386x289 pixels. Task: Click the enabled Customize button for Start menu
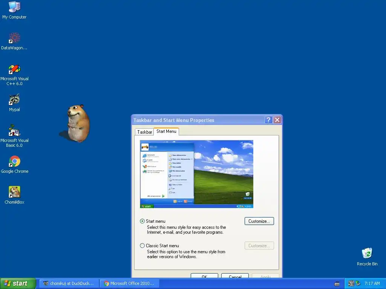point(259,221)
